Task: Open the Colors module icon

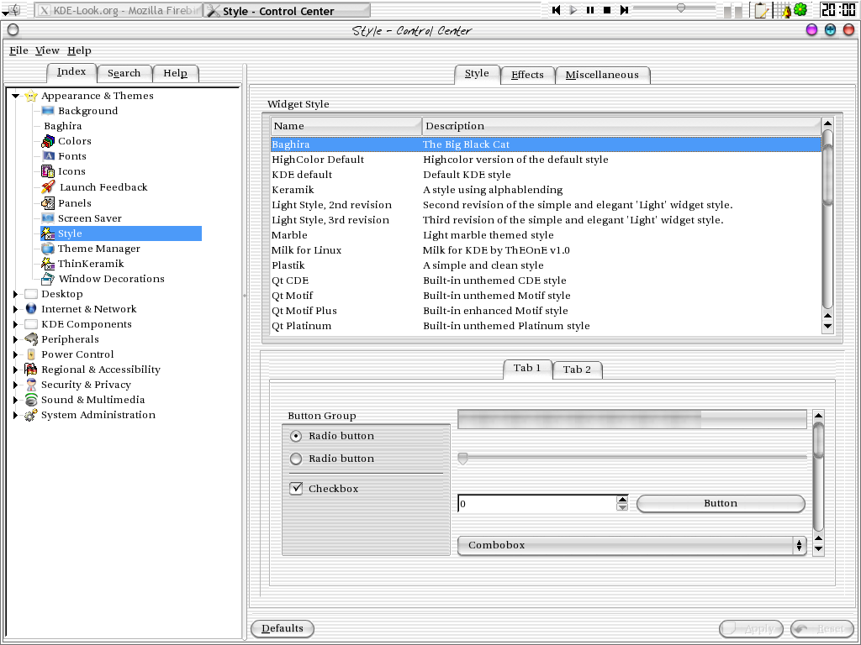Action: tap(48, 141)
